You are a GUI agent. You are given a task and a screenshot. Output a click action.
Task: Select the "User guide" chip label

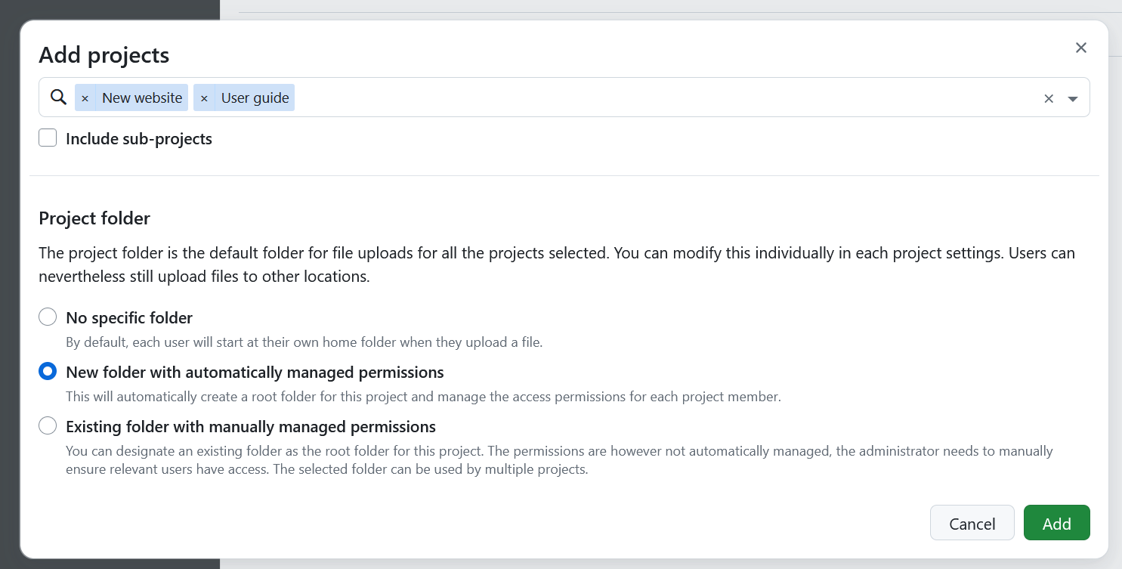pyautogui.click(x=255, y=97)
